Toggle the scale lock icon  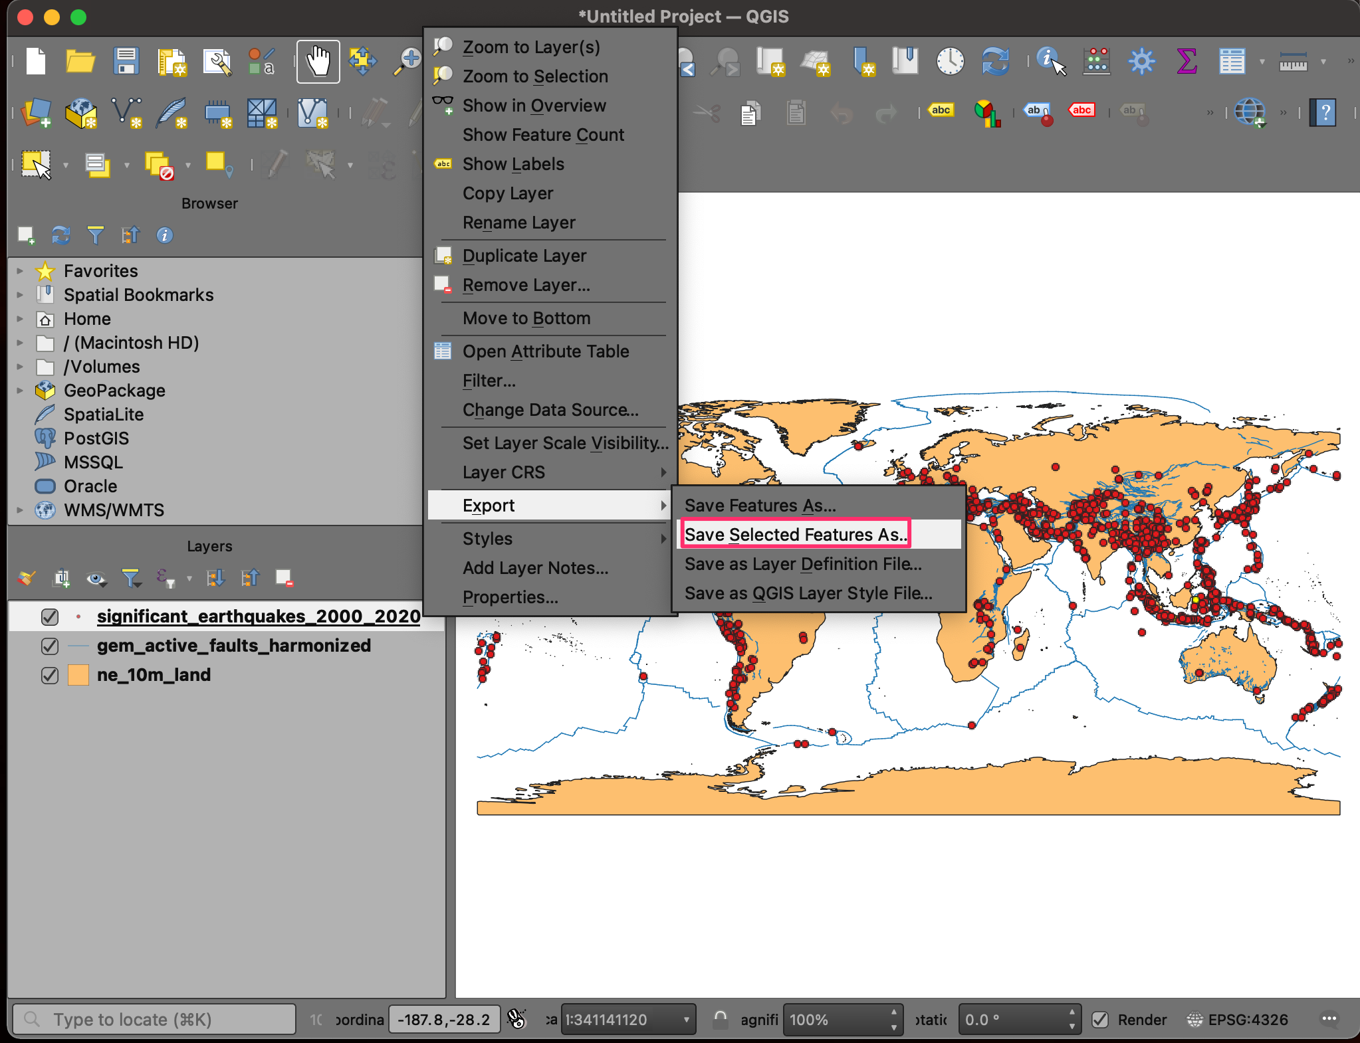(720, 1019)
